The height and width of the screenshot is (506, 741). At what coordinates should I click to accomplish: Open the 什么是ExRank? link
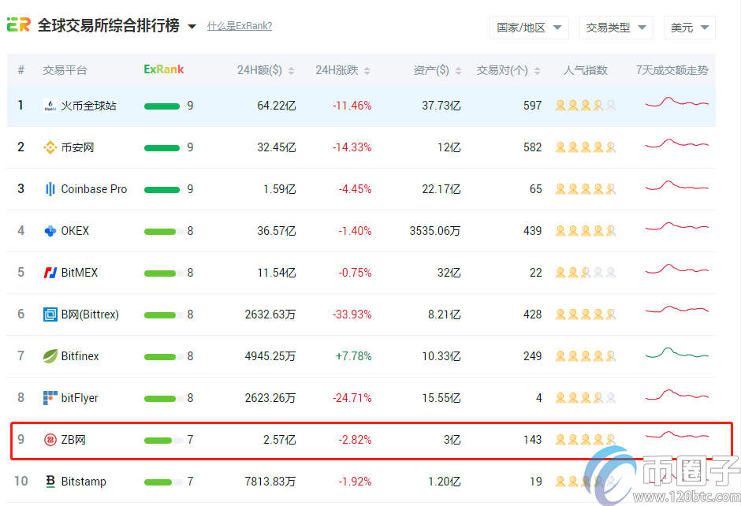click(x=240, y=26)
